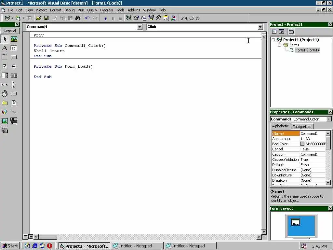Image resolution: width=333 pixels, height=250 pixels.
Task: Select the Caption property row
Action: point(299,154)
